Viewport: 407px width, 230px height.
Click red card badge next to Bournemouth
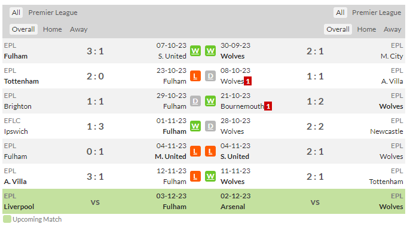(268, 106)
